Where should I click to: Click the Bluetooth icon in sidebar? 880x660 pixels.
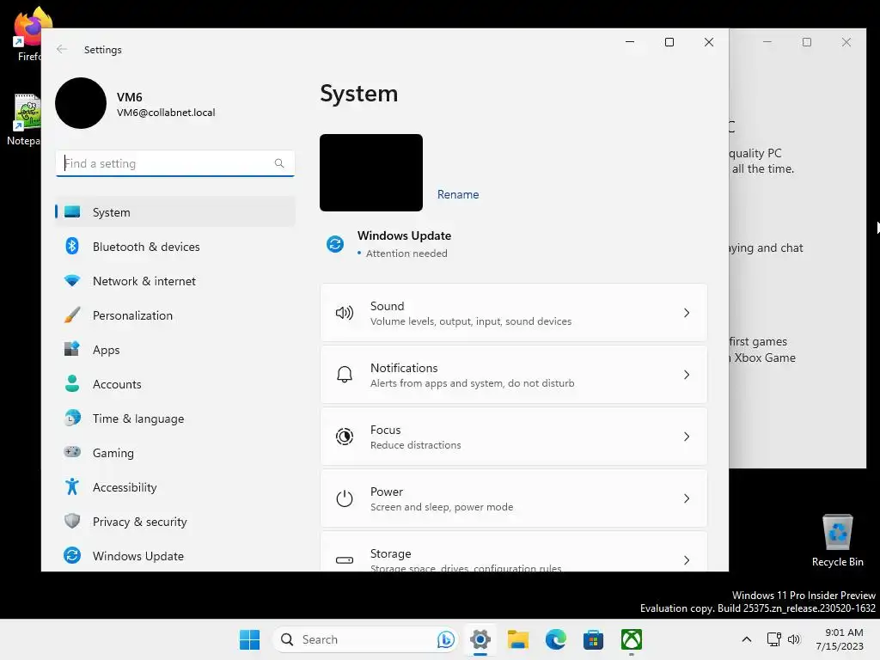tap(72, 247)
